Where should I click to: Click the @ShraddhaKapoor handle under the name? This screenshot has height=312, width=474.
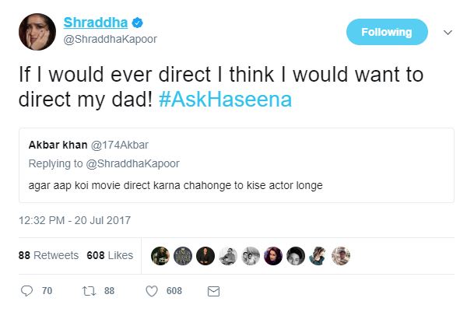pos(111,40)
